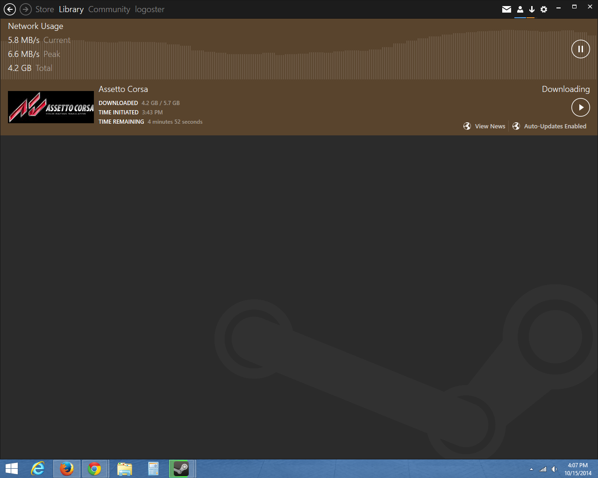Click the globe icon beside View News
This screenshot has width=598, height=478.
[467, 126]
